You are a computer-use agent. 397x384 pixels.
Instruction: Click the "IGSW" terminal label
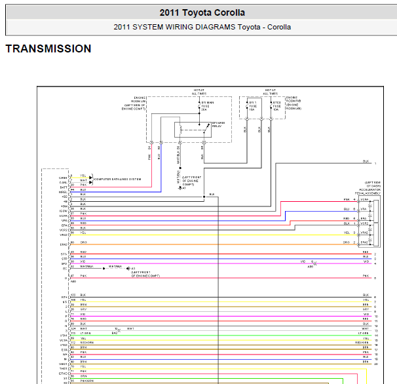64,211
